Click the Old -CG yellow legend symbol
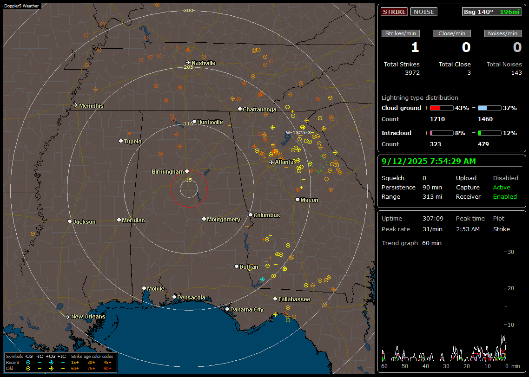This screenshot has height=377, width=529. [x=28, y=369]
